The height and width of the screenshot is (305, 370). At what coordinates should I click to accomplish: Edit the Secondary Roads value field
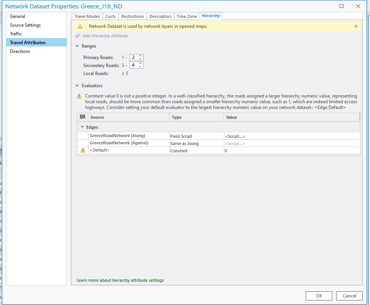134,65
